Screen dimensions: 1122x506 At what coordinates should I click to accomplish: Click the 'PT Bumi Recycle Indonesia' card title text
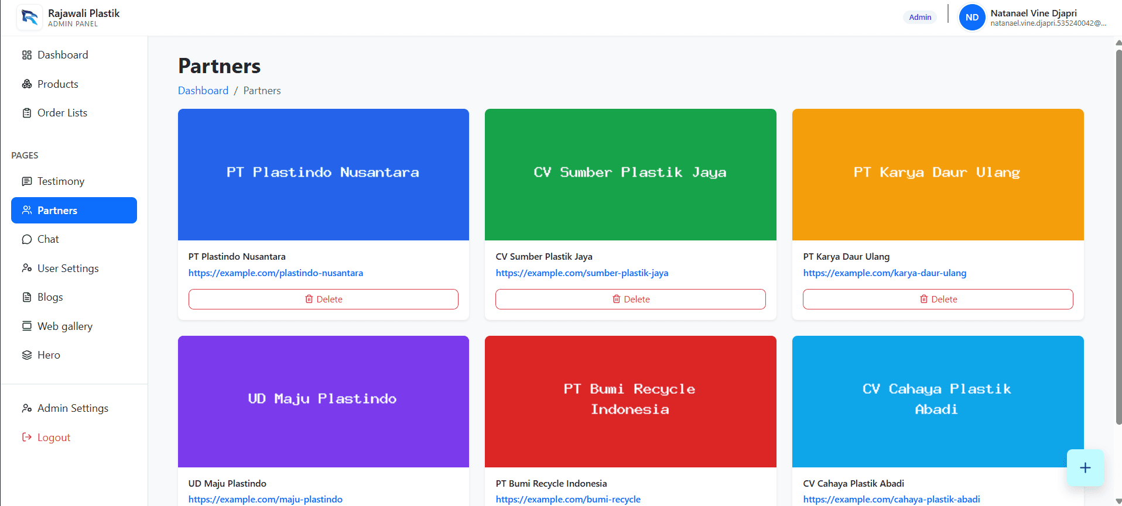point(551,484)
